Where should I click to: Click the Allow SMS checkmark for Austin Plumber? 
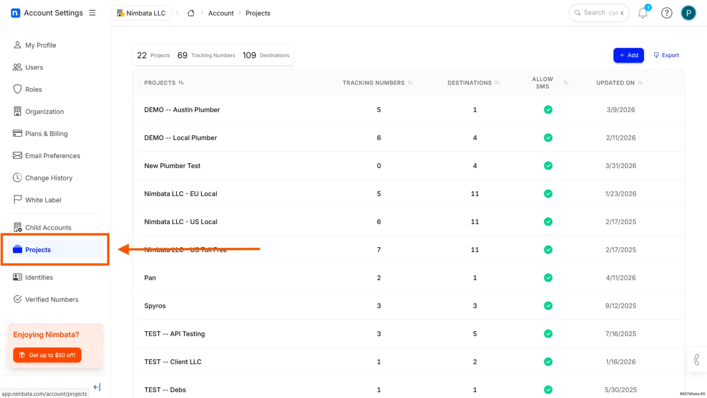pos(548,110)
